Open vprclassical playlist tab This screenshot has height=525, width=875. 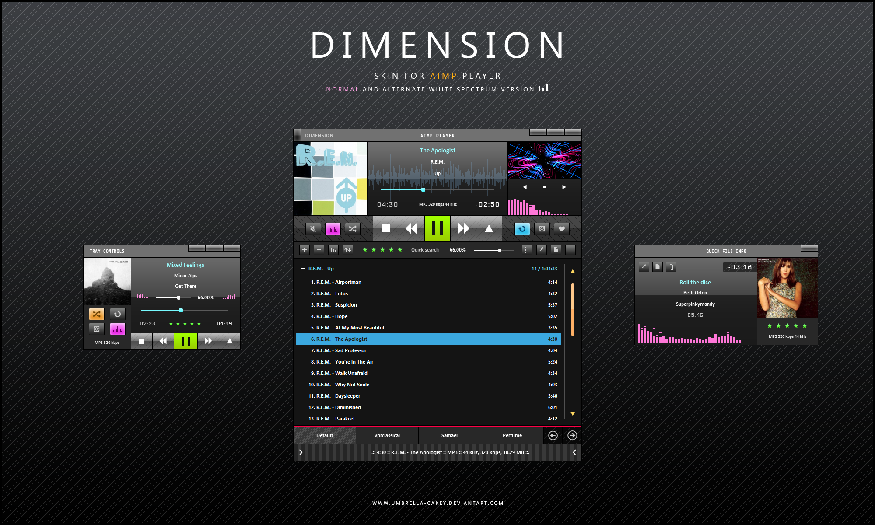(x=387, y=435)
